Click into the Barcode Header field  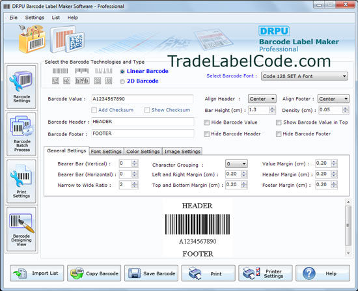tap(143, 122)
